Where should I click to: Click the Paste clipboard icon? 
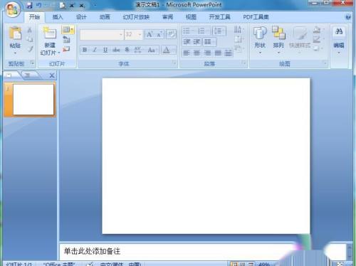15,33
